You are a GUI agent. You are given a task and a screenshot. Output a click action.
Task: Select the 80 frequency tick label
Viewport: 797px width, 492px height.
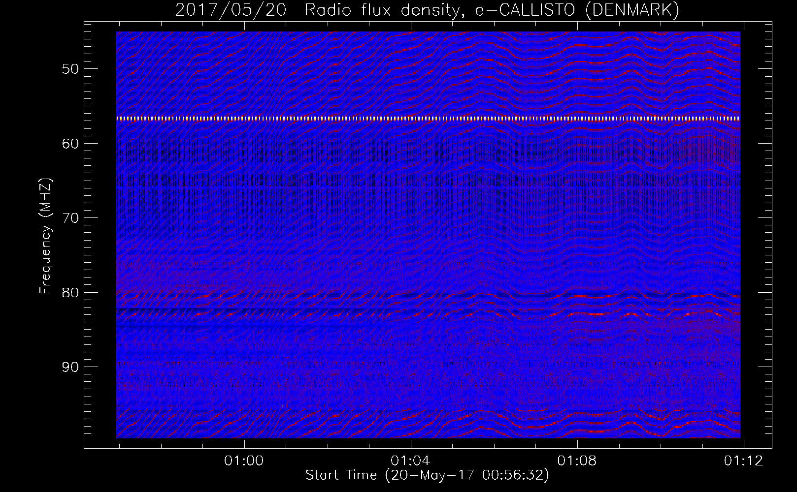tap(70, 293)
